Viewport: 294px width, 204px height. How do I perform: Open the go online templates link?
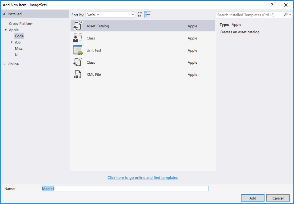click(143, 177)
